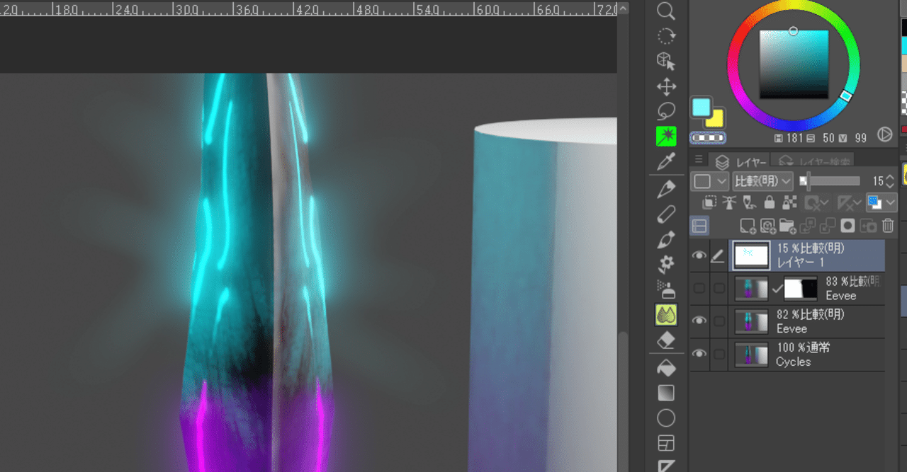Create a new layer folder

tap(787, 226)
